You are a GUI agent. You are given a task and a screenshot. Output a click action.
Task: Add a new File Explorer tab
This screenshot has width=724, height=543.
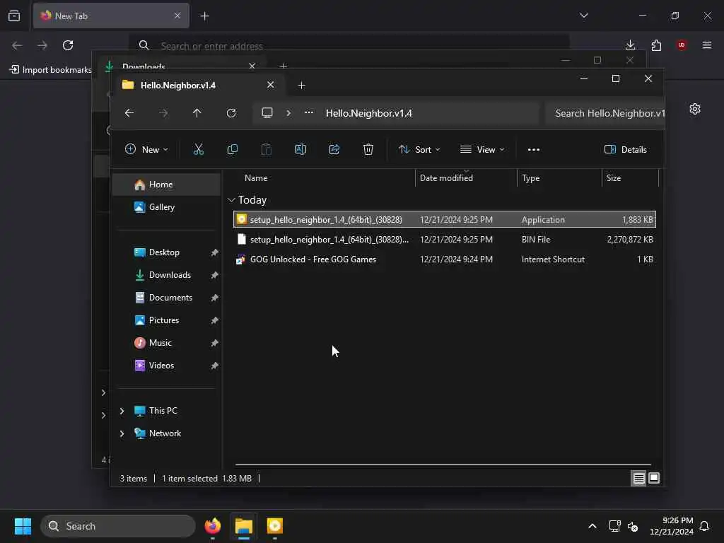click(x=301, y=85)
